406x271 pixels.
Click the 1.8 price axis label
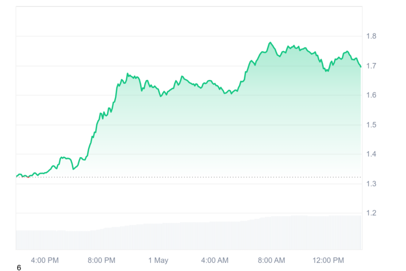[371, 36]
